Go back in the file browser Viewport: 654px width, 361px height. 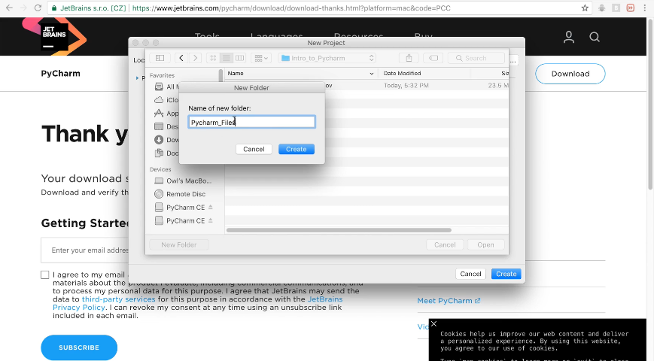(x=181, y=58)
